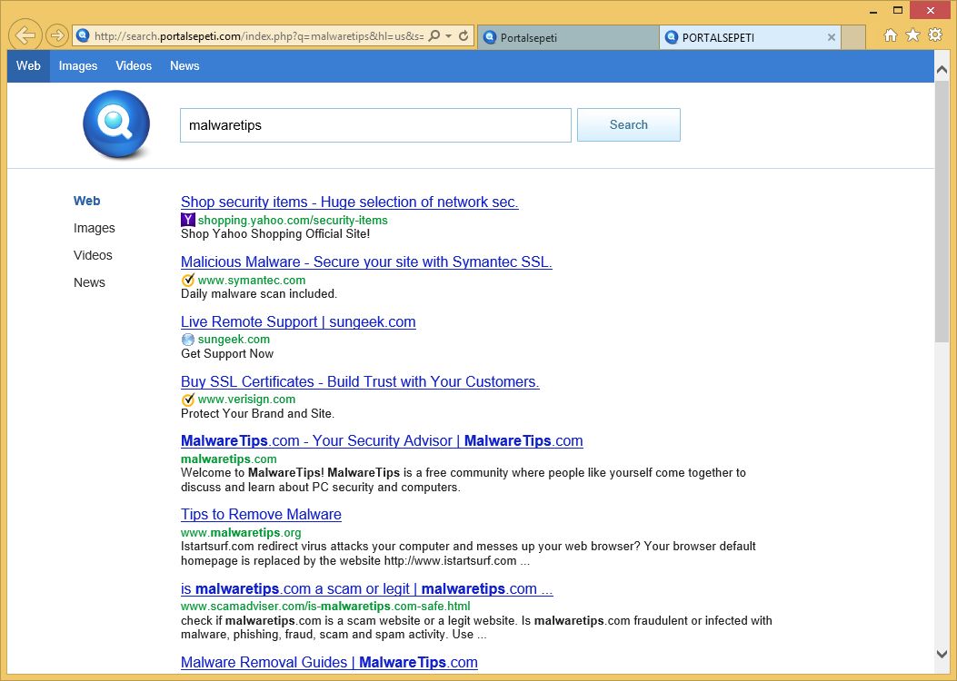Click the globe icon beside sungeek.com
Viewport: 957px width, 681px height.
(188, 340)
